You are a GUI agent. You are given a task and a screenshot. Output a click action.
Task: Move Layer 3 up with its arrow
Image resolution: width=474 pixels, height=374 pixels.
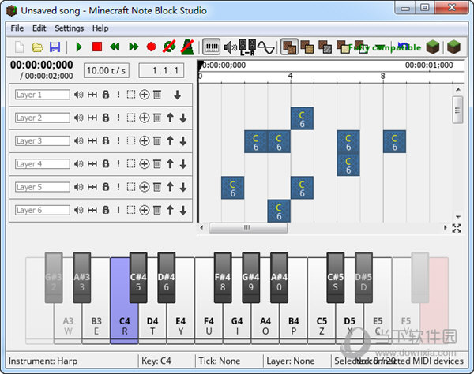point(170,140)
